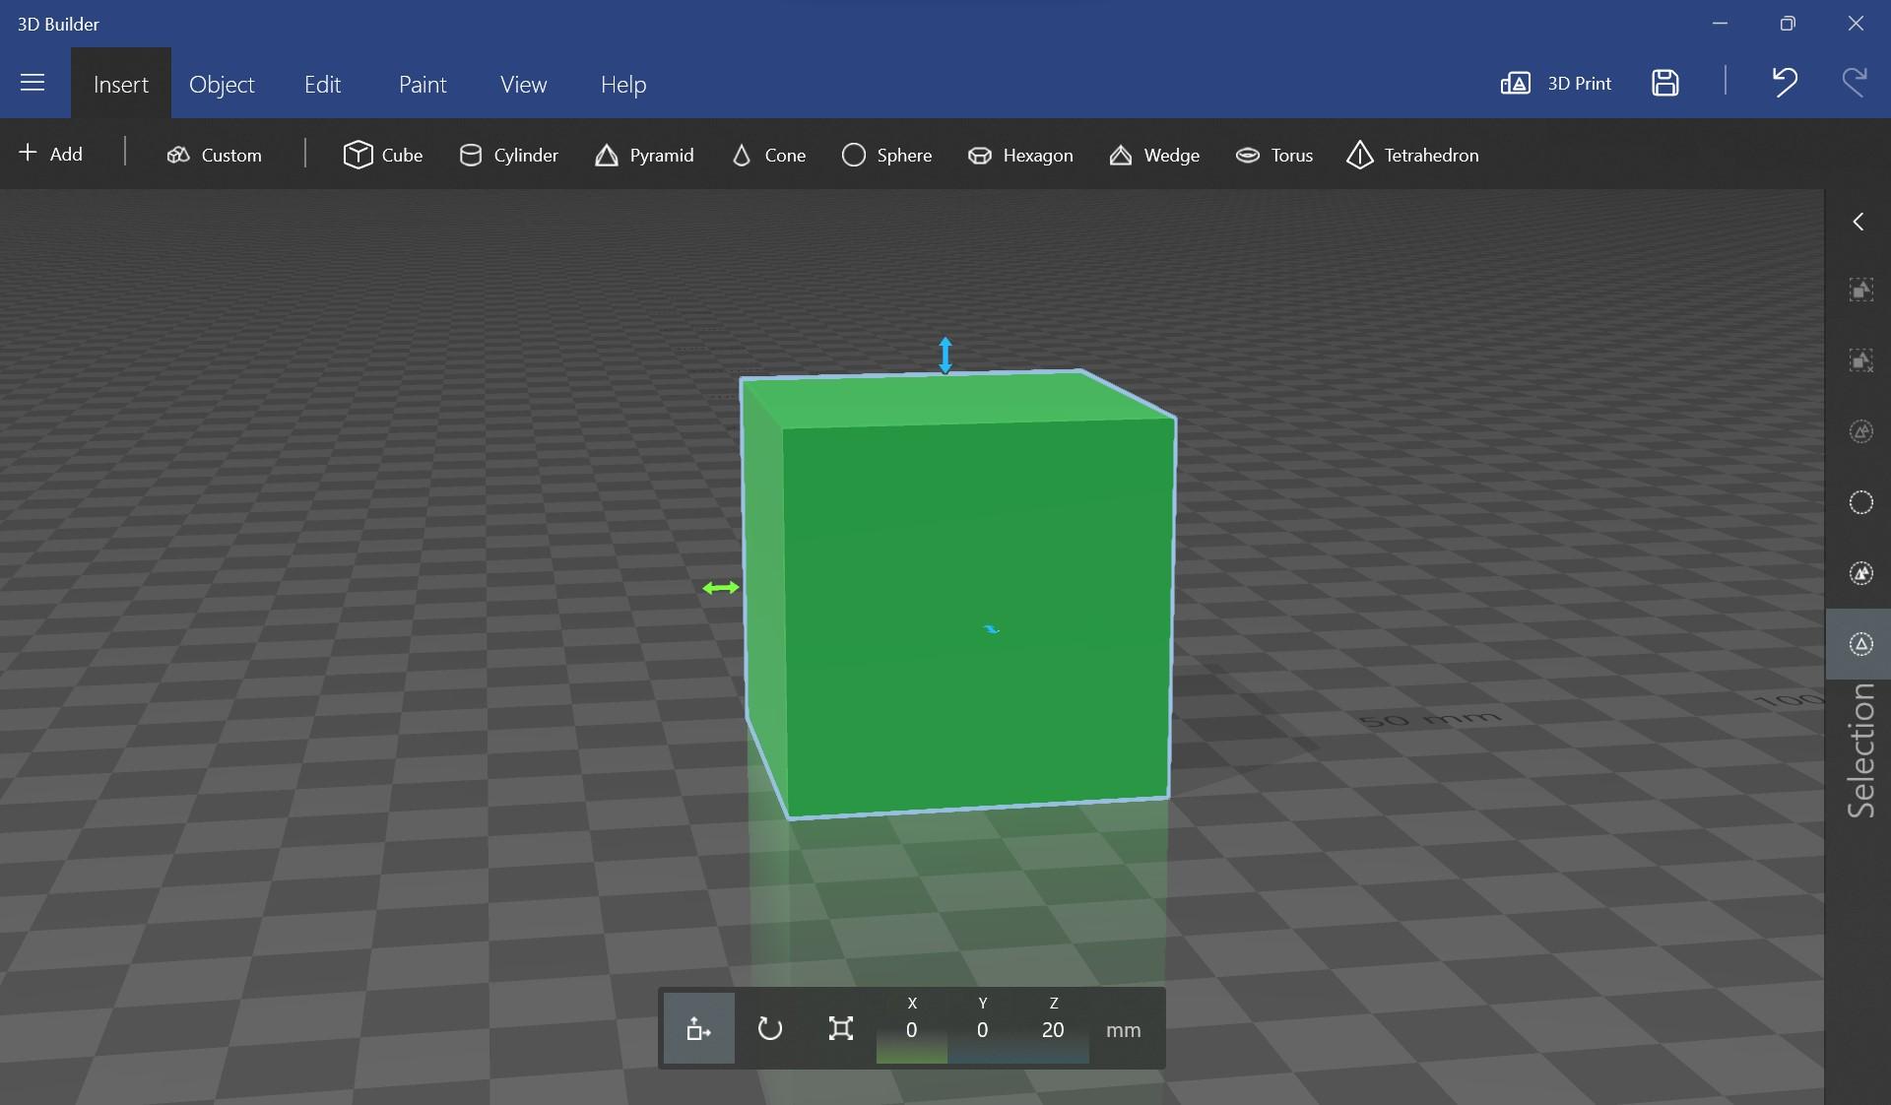Open the Object menu tab

pyautogui.click(x=221, y=82)
